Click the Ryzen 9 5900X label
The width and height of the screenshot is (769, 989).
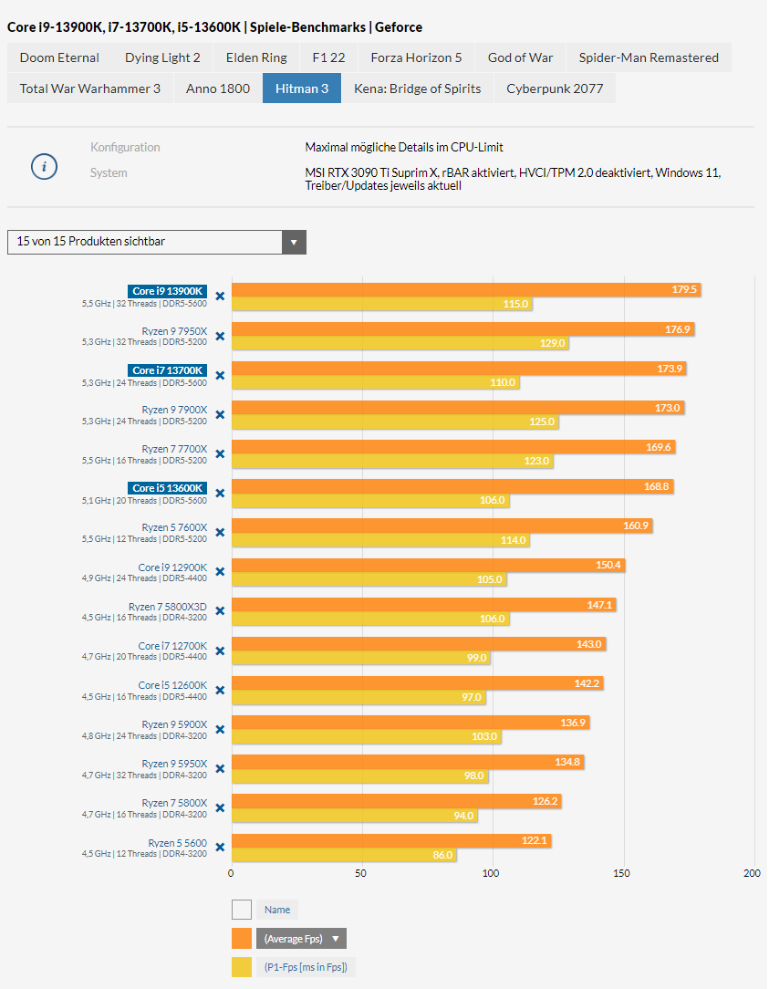pos(174,724)
